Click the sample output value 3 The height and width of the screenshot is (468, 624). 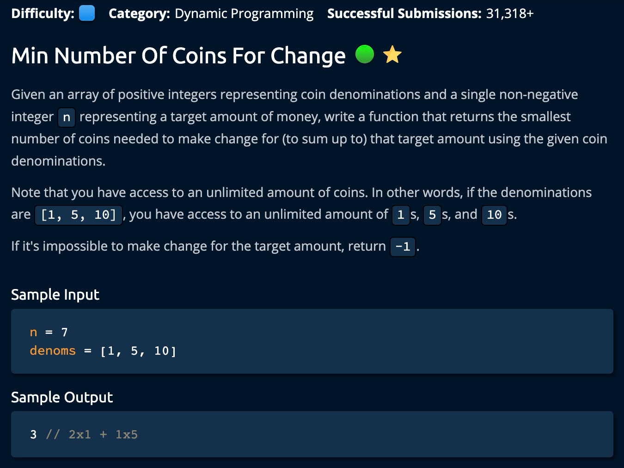click(x=33, y=435)
